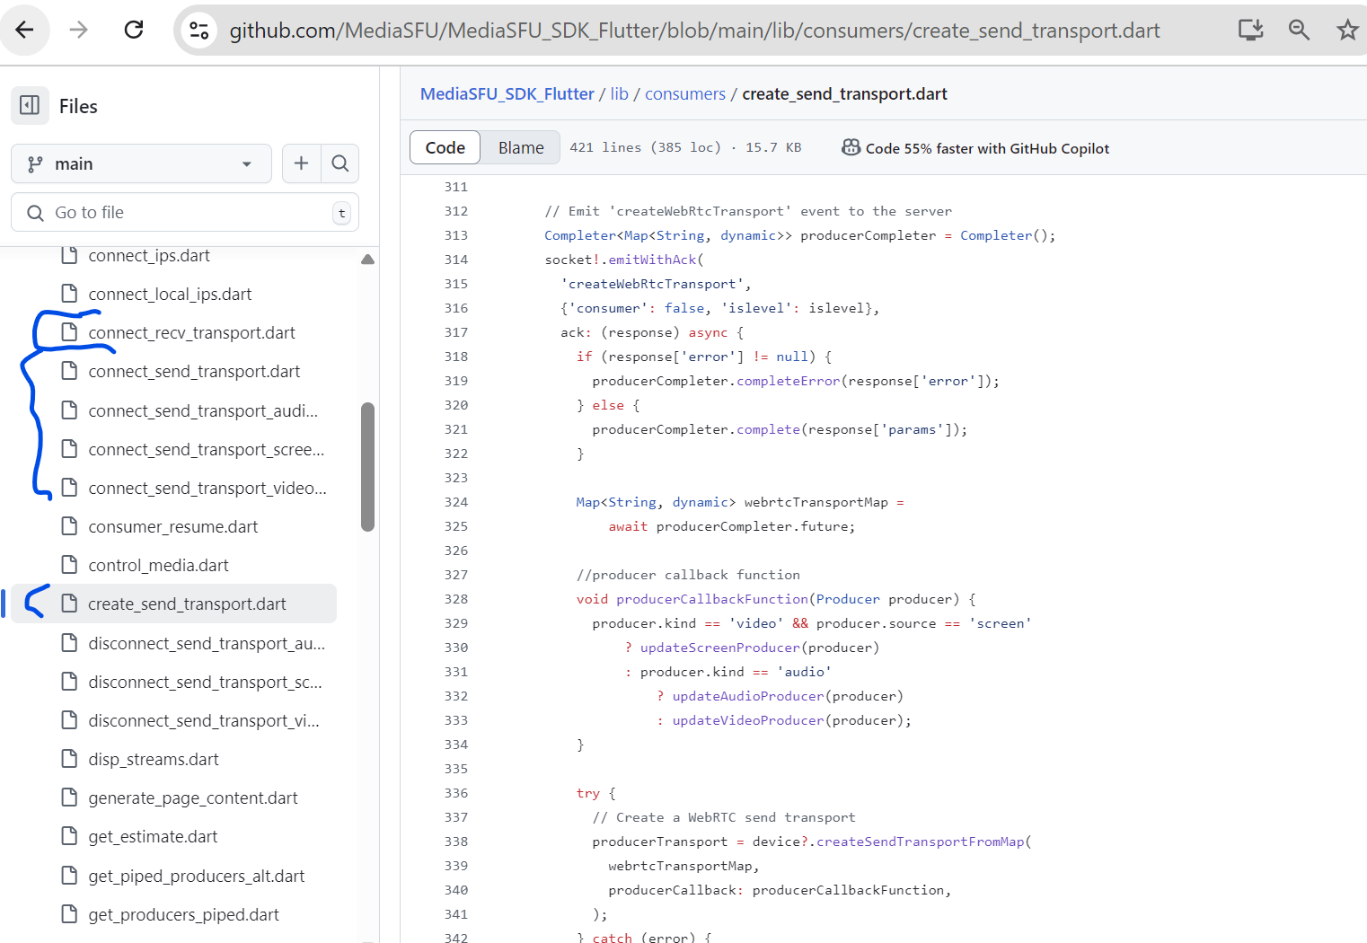
Task: Switch to the Code view tab
Action: 445,147
